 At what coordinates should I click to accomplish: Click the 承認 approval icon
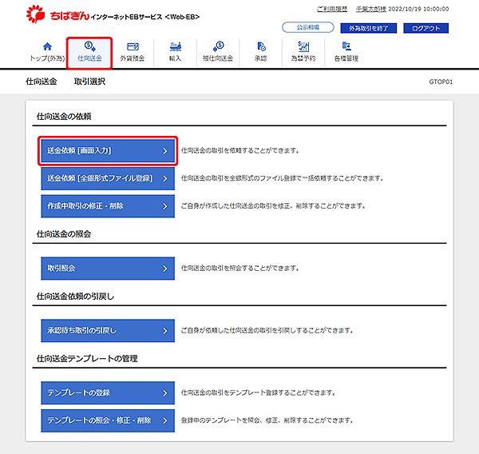(261, 46)
